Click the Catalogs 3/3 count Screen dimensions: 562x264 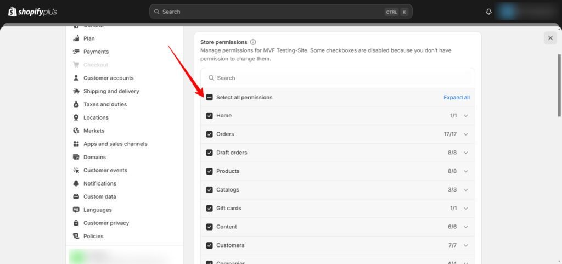[x=452, y=190]
